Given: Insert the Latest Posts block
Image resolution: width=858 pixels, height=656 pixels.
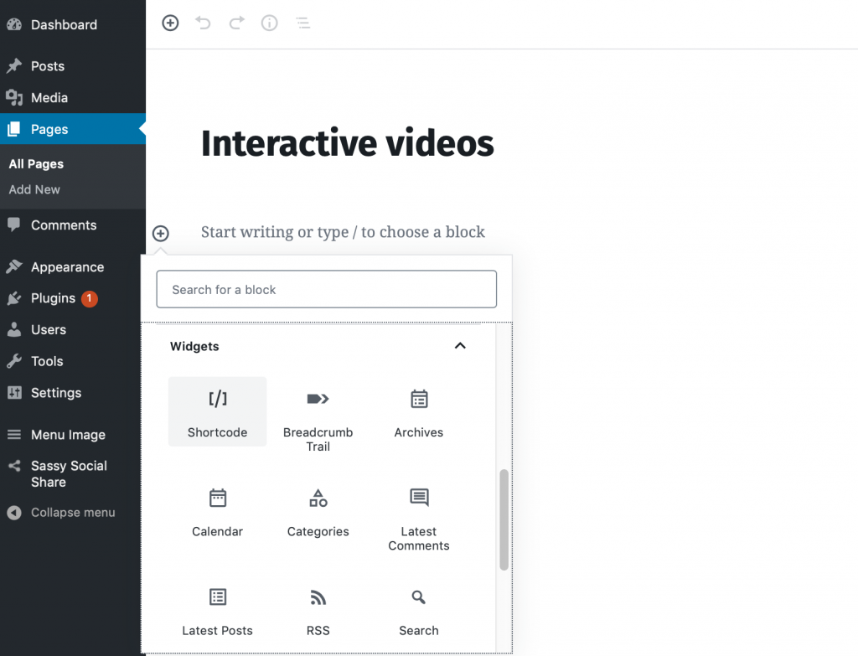Looking at the screenshot, I should (x=217, y=611).
